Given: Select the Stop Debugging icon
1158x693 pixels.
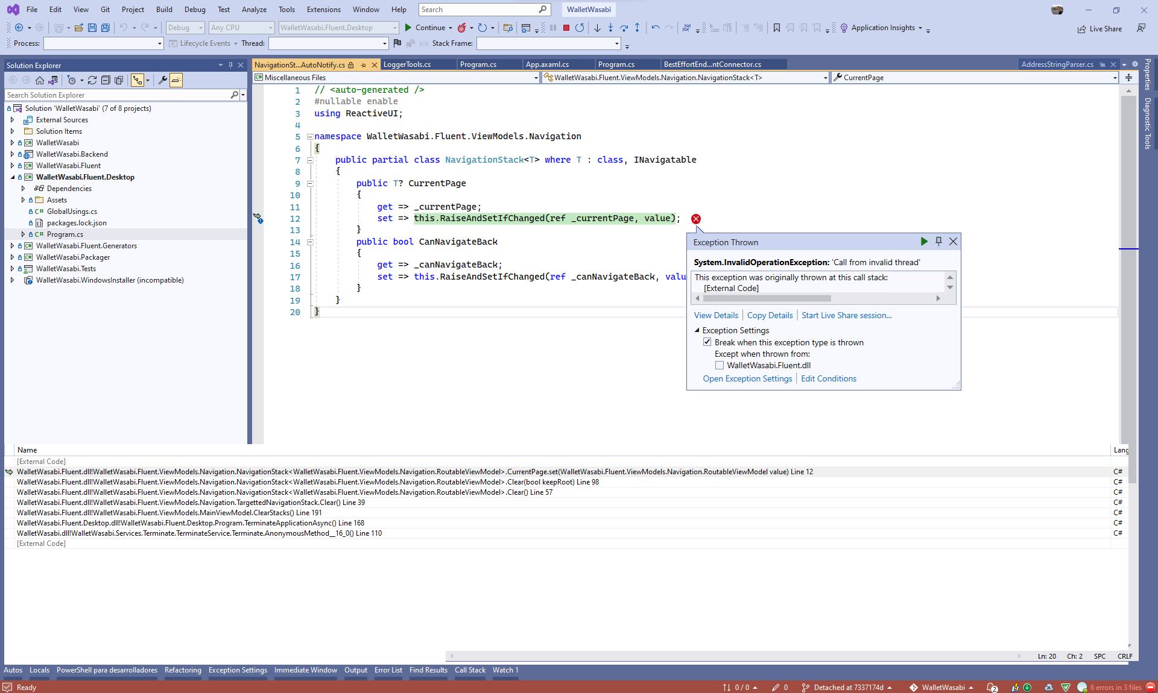Looking at the screenshot, I should (566, 28).
